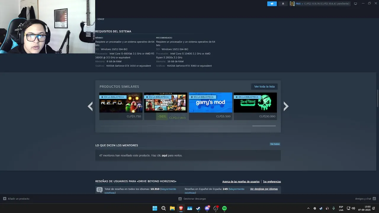Screen dimensions: 379x213
Task: Click the similar products carousel scrollbar handle
Action: click(x=264, y=126)
